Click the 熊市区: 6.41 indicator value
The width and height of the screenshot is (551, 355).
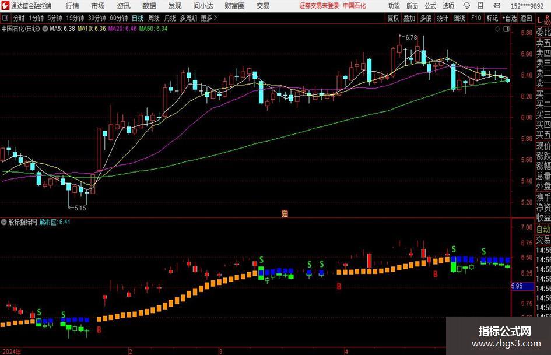[54, 222]
